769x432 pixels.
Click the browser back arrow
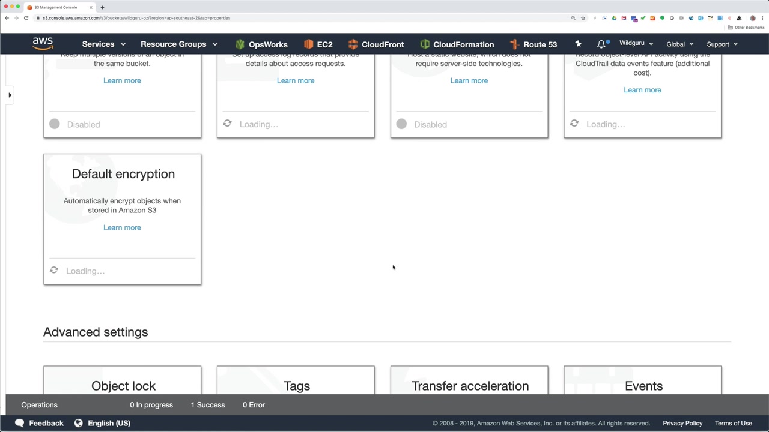[x=7, y=18]
